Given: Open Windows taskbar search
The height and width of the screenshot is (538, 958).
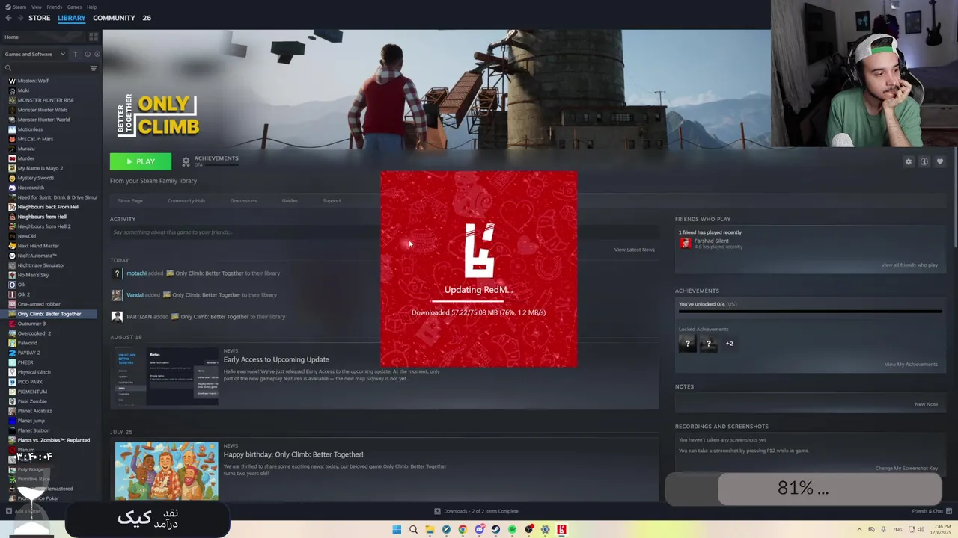Looking at the screenshot, I should [x=413, y=530].
